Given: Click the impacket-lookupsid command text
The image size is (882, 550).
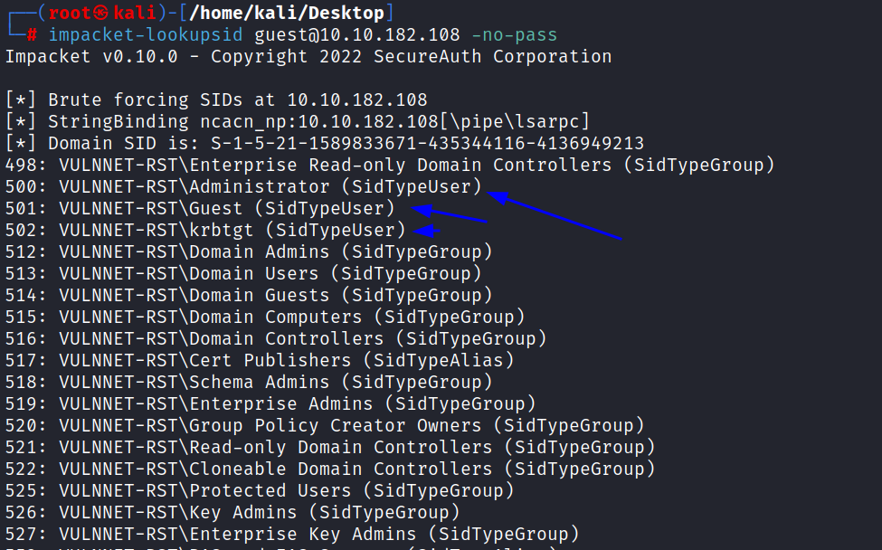Looking at the screenshot, I should tap(146, 35).
